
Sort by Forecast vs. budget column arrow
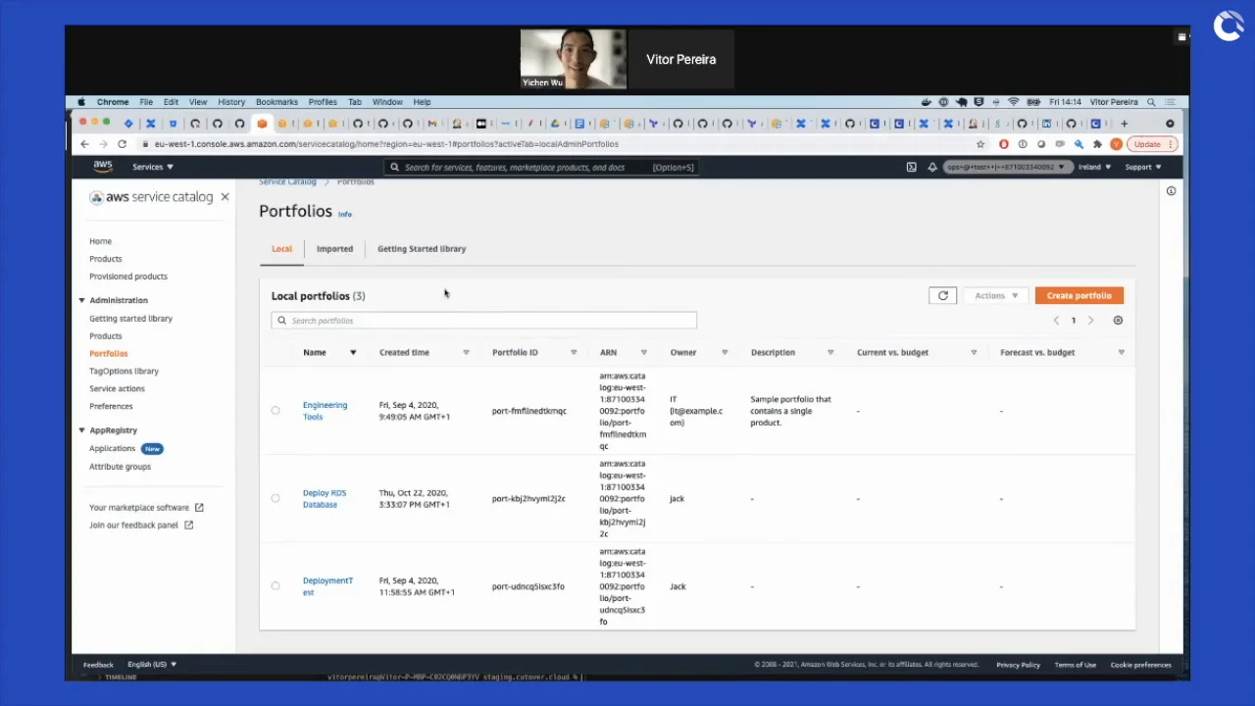[x=1122, y=353]
